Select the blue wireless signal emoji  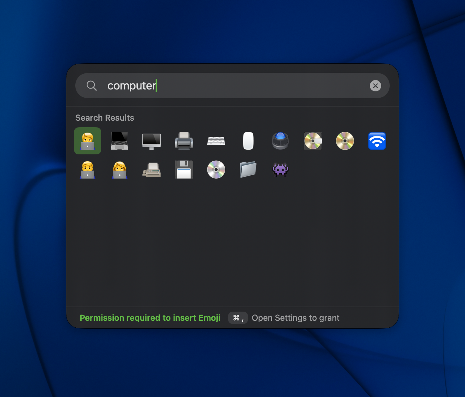[377, 141]
